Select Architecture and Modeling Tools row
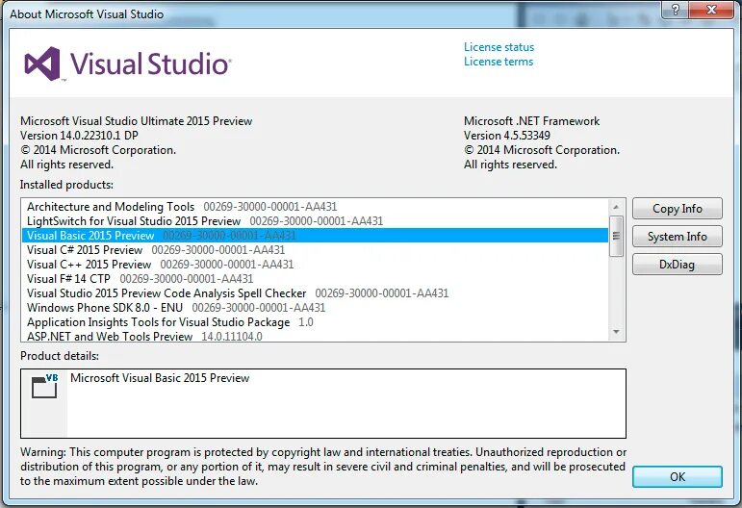The height and width of the screenshot is (508, 742). [315, 207]
